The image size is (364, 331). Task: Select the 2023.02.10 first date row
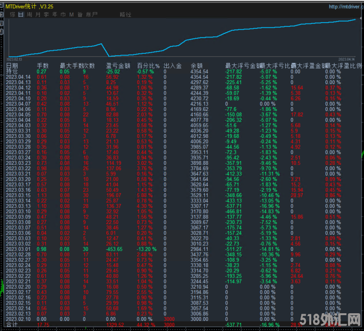point(18,319)
